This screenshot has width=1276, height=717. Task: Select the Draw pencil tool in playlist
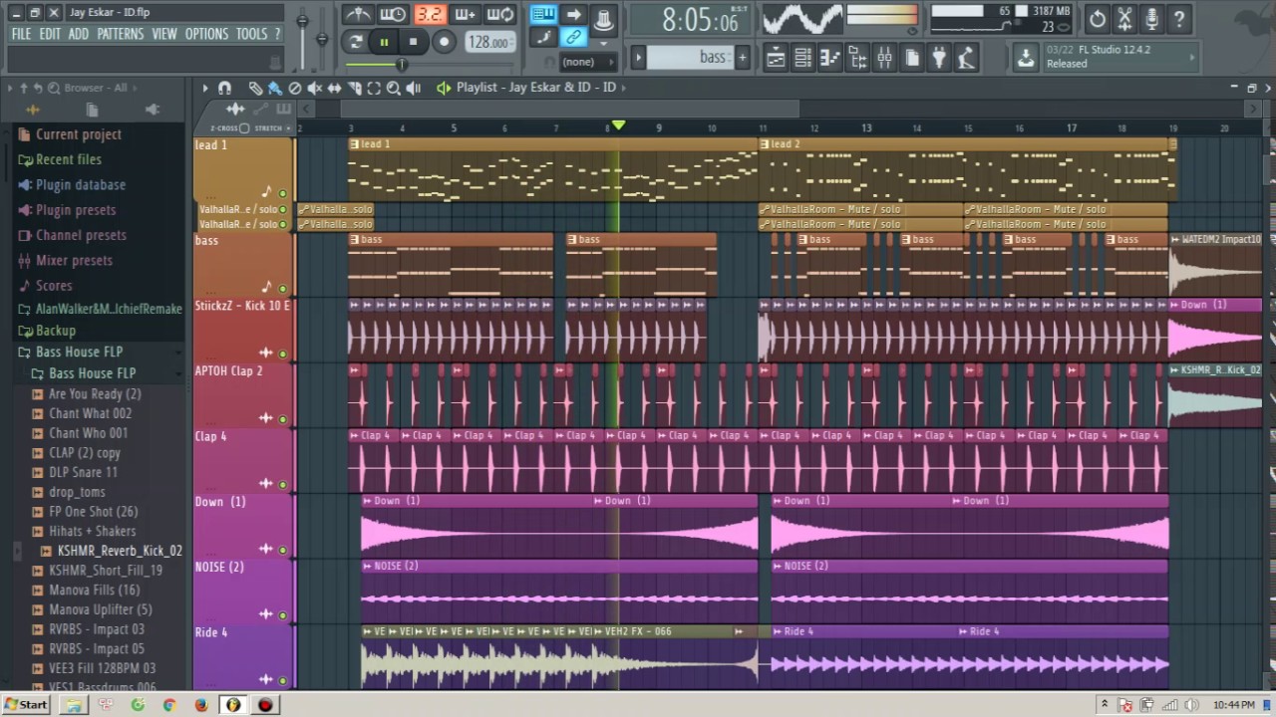tap(255, 88)
